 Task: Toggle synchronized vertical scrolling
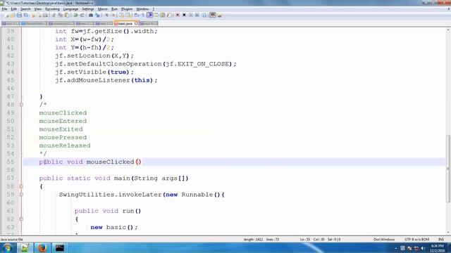click(x=121, y=15)
